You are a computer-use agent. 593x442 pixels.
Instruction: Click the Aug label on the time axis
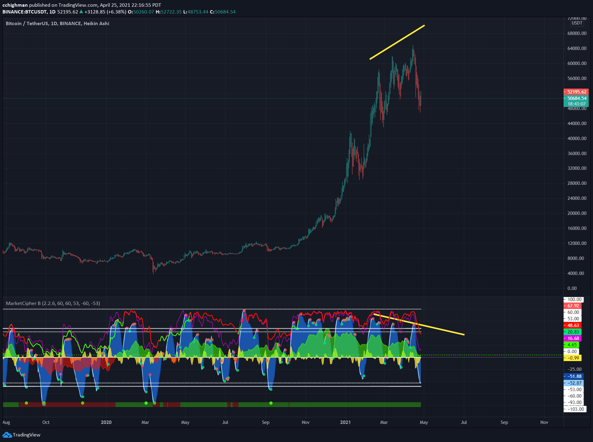(x=6, y=422)
